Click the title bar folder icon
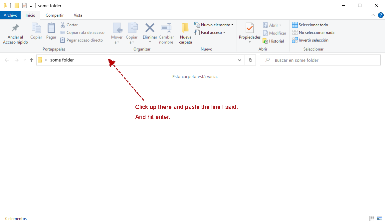 tap(5, 5)
